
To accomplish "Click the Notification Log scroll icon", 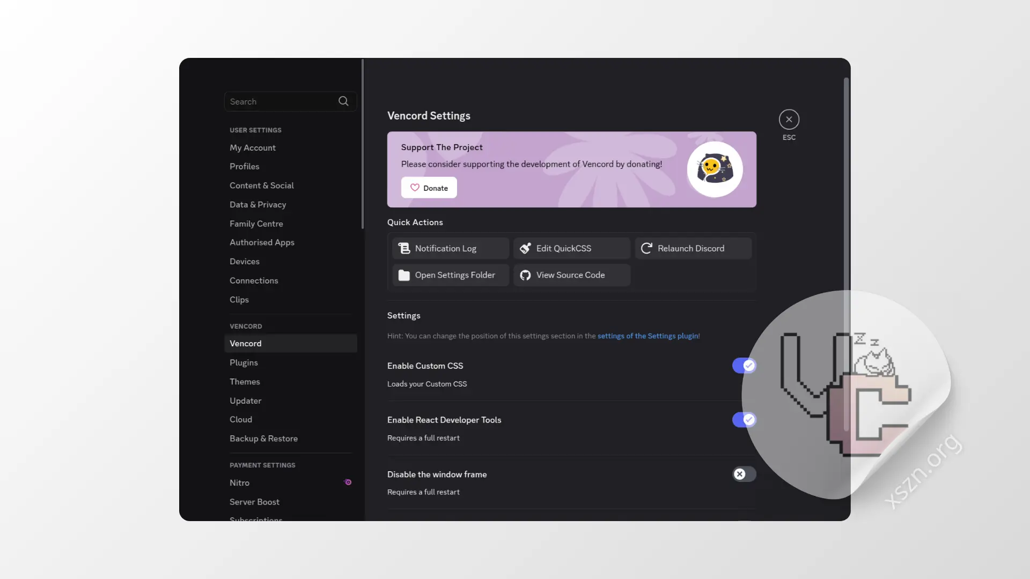I will (404, 248).
